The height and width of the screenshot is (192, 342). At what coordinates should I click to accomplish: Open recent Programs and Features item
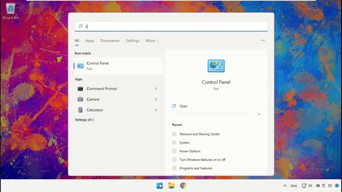196,169
